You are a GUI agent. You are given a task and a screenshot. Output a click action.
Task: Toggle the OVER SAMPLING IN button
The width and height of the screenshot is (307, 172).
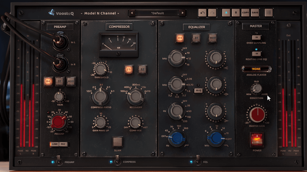tap(256, 37)
